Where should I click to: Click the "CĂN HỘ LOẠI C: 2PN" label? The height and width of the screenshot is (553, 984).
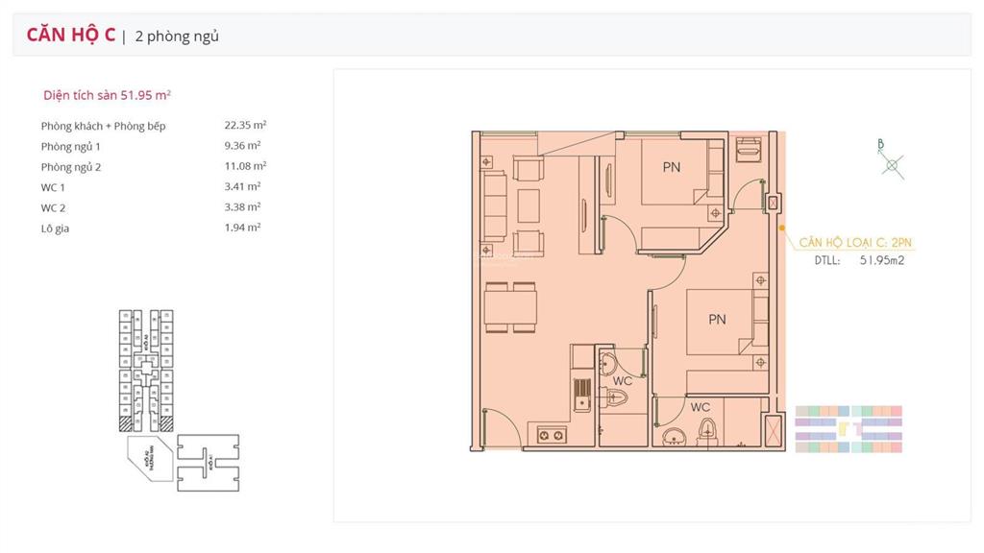pos(850,243)
